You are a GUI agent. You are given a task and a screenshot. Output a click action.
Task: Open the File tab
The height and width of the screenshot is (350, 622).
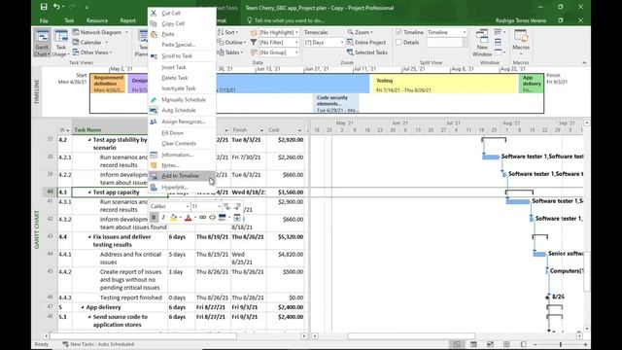(44, 20)
